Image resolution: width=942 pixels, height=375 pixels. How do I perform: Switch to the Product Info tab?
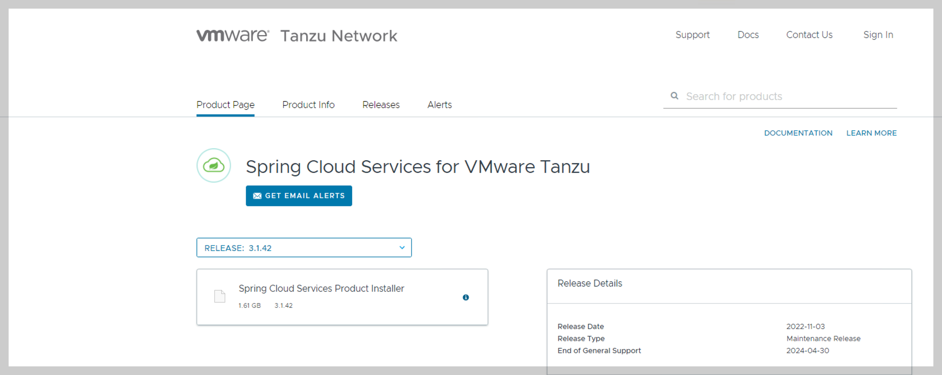point(308,105)
